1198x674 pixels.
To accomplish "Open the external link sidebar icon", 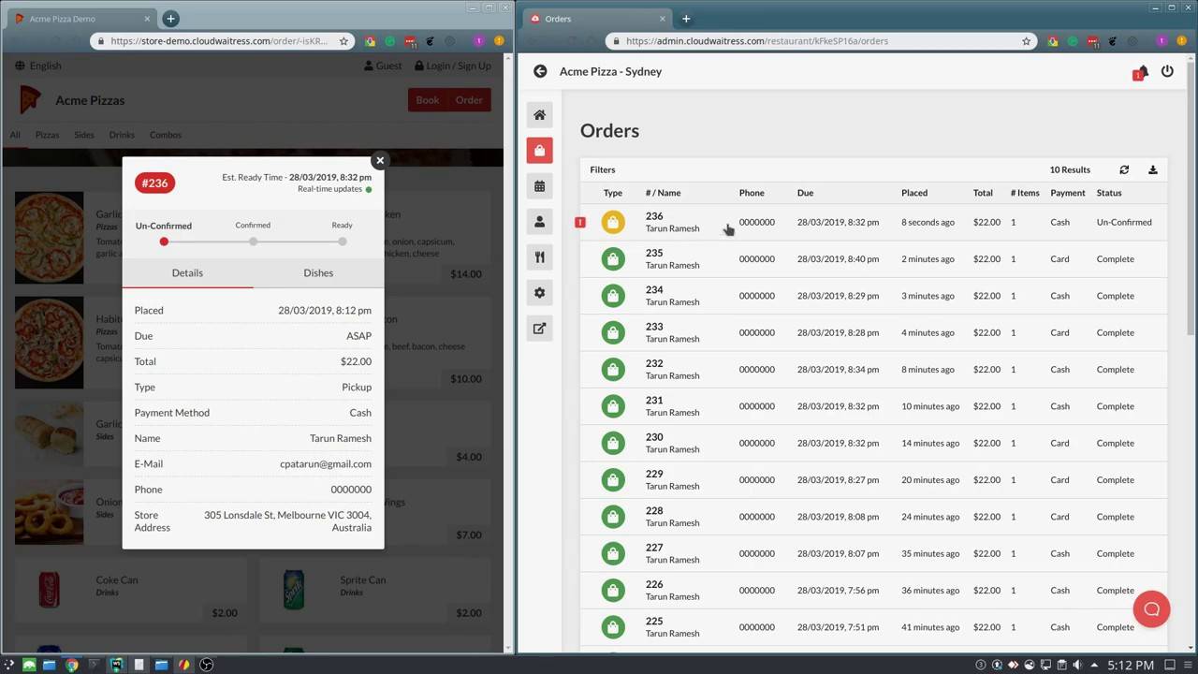I will 539,329.
